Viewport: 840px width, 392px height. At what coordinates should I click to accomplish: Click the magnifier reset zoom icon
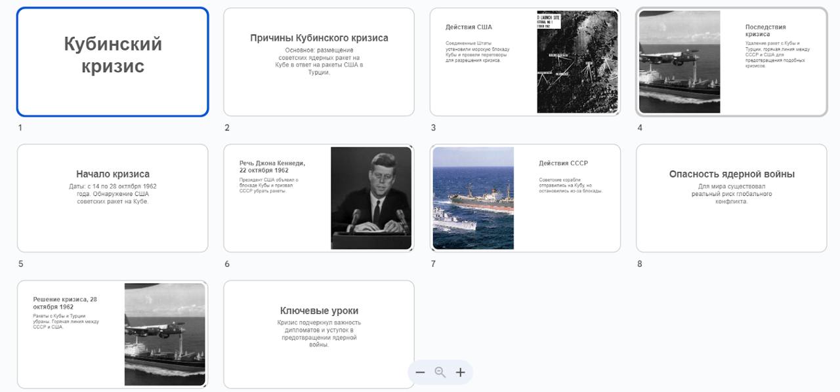pos(440,372)
